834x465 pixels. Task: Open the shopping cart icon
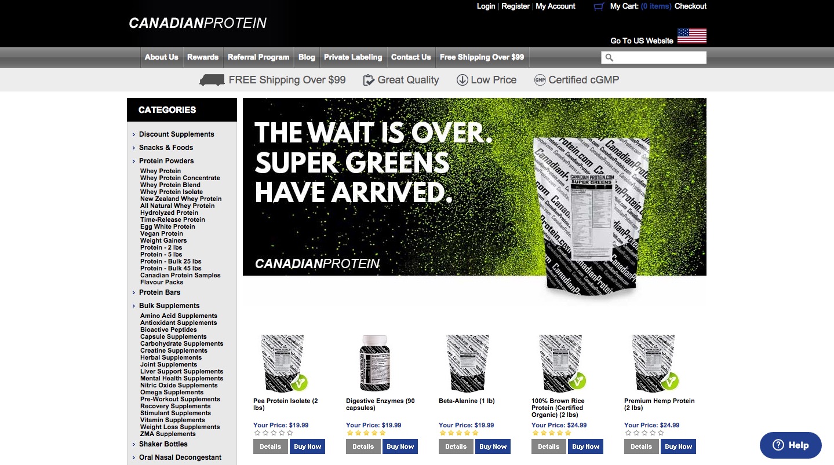pyautogui.click(x=599, y=6)
